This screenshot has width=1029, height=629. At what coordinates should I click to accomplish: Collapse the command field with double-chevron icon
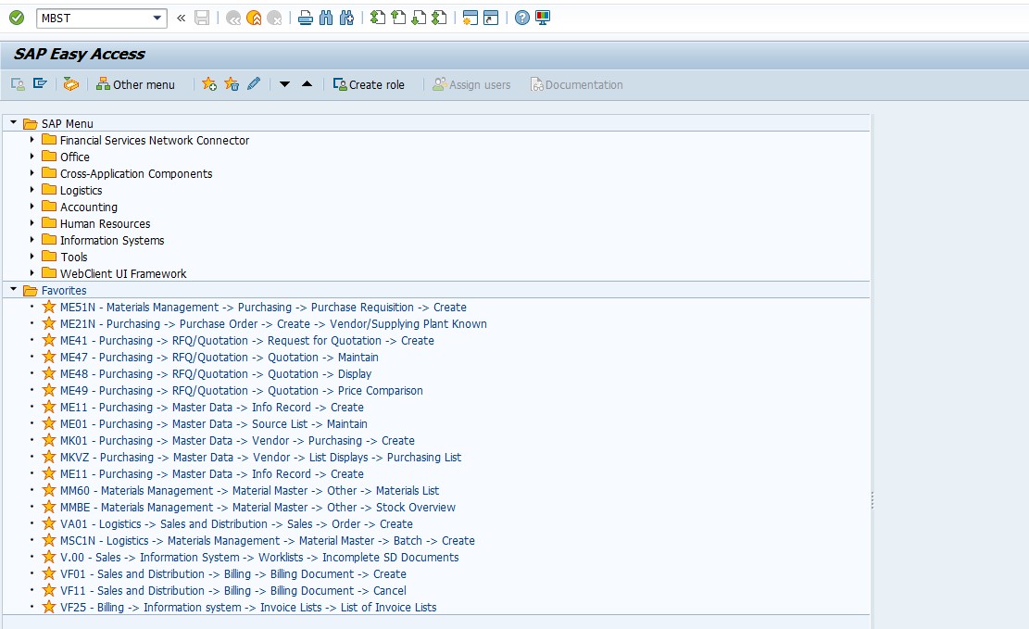pos(182,19)
